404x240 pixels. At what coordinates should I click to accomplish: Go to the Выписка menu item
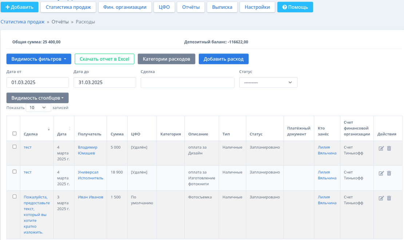tap(222, 7)
